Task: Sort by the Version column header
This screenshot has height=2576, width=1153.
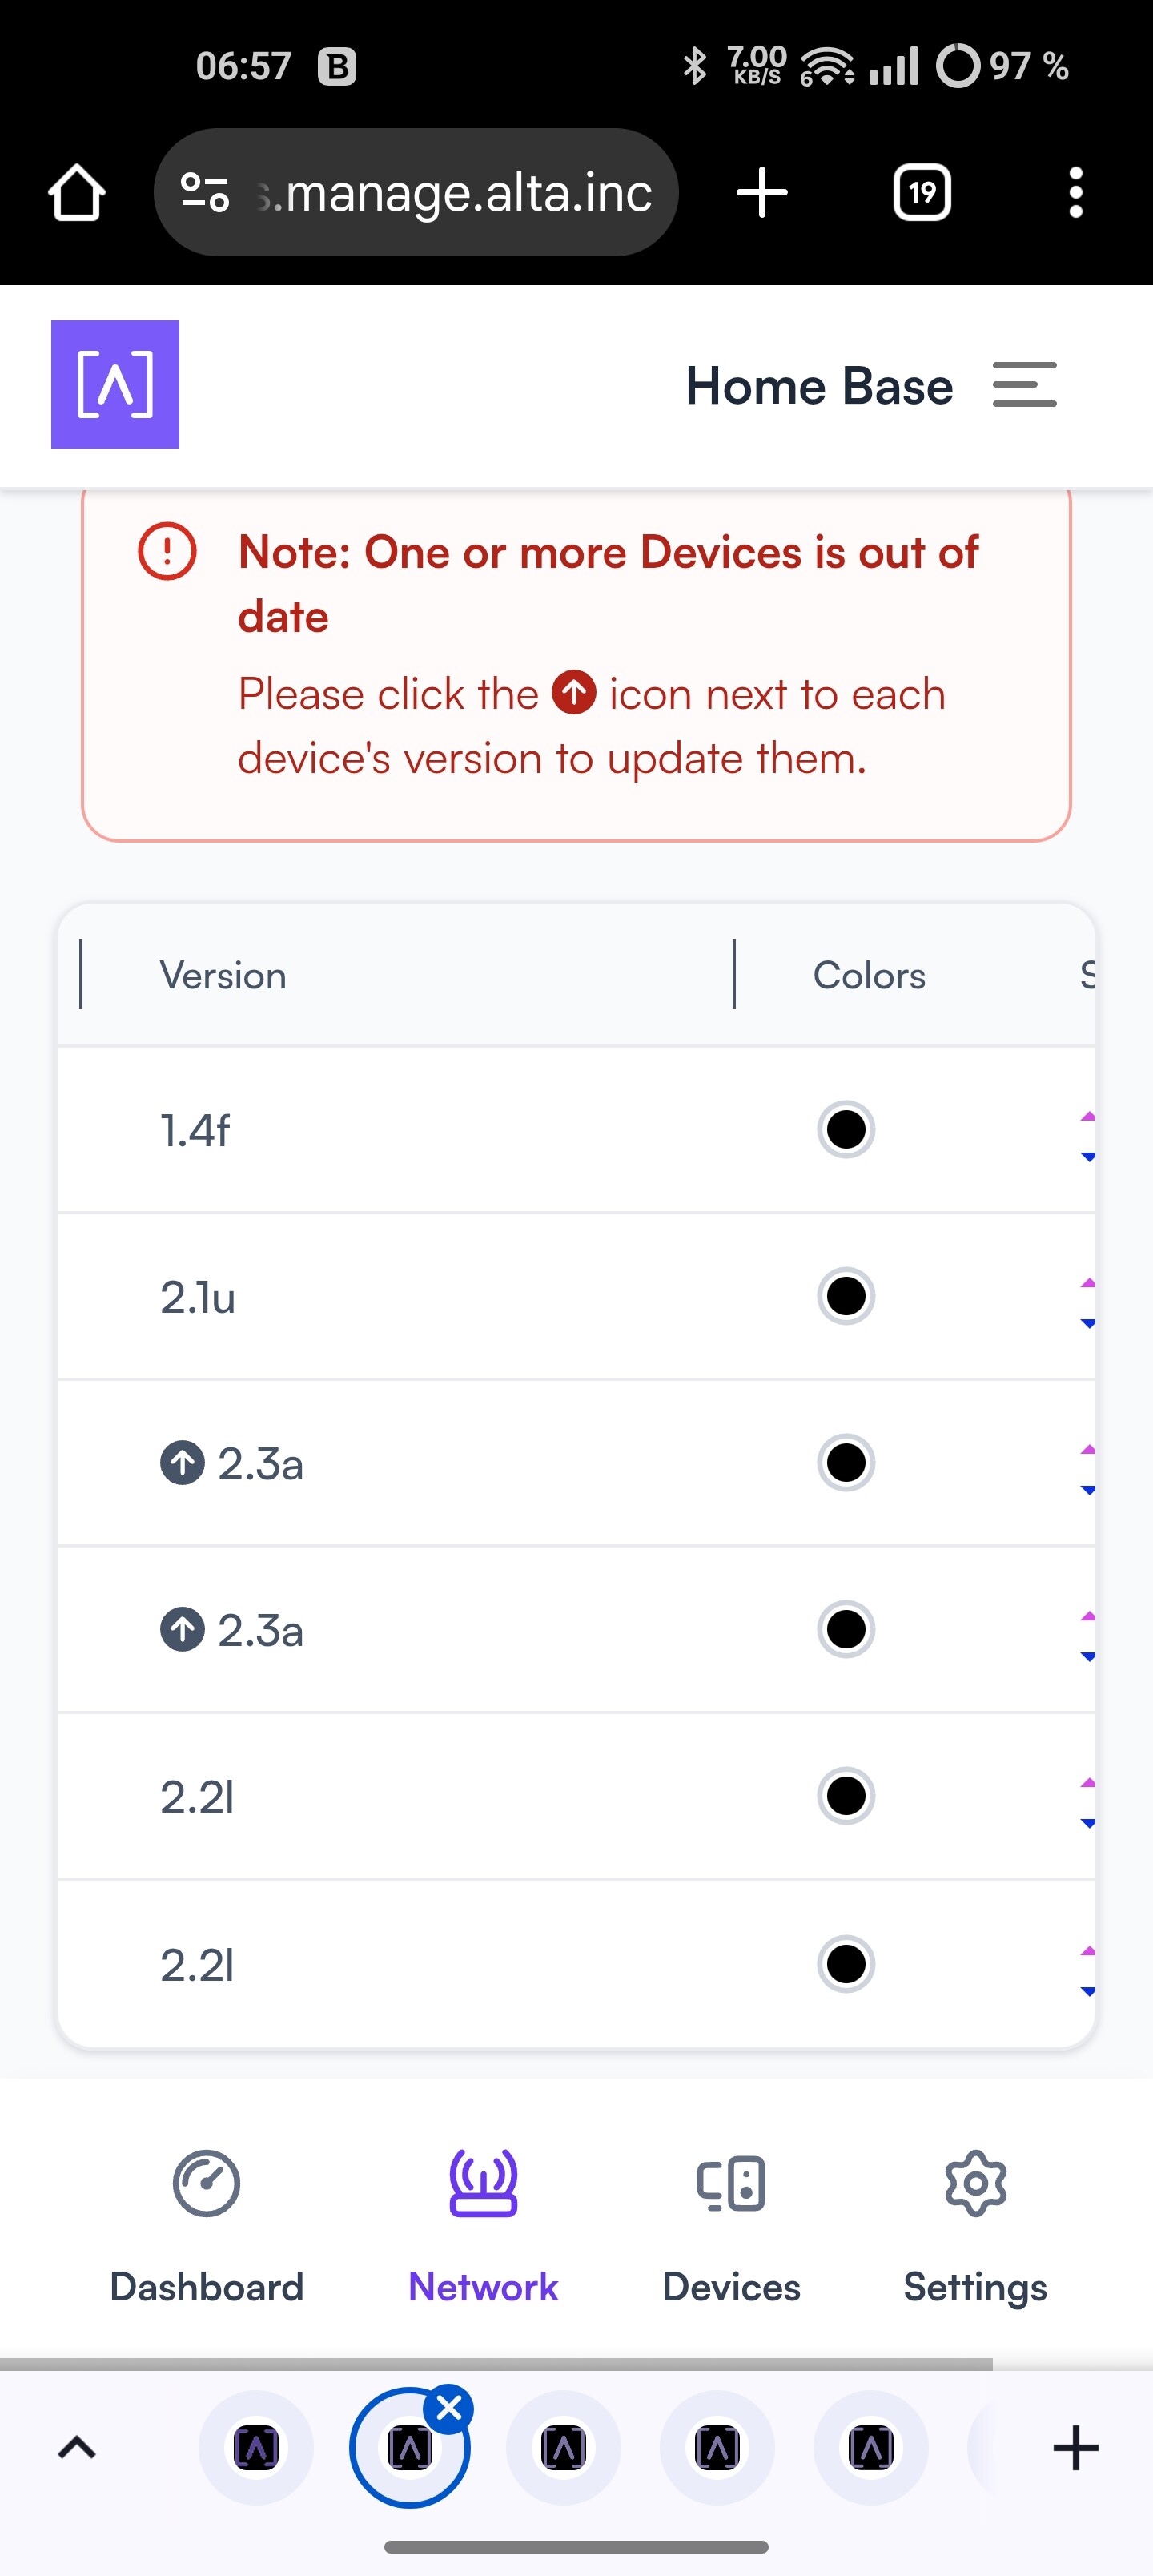Action: pyautogui.click(x=223, y=975)
